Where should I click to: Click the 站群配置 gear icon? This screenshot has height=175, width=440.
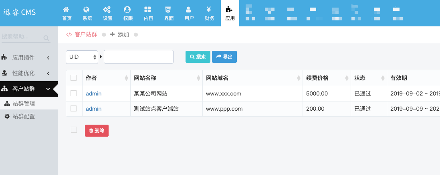[7, 116]
